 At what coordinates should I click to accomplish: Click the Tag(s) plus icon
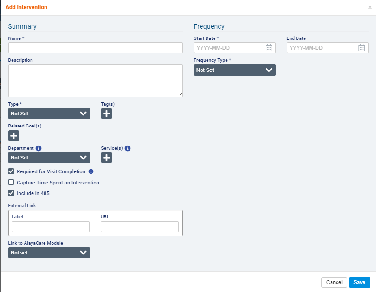click(107, 114)
